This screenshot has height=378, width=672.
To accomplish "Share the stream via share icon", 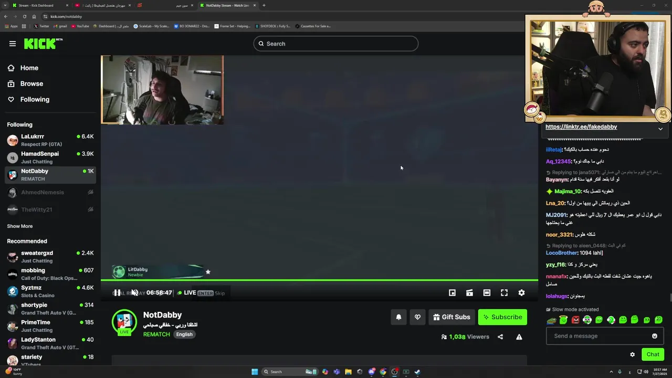I will (x=500, y=337).
